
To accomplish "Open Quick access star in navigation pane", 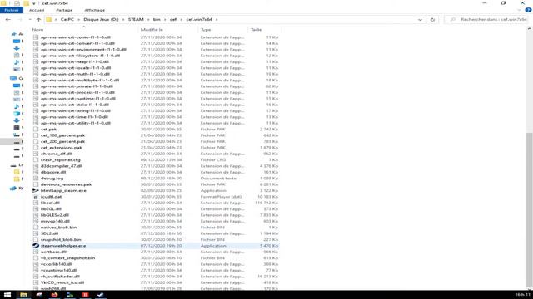I will coord(14,34).
